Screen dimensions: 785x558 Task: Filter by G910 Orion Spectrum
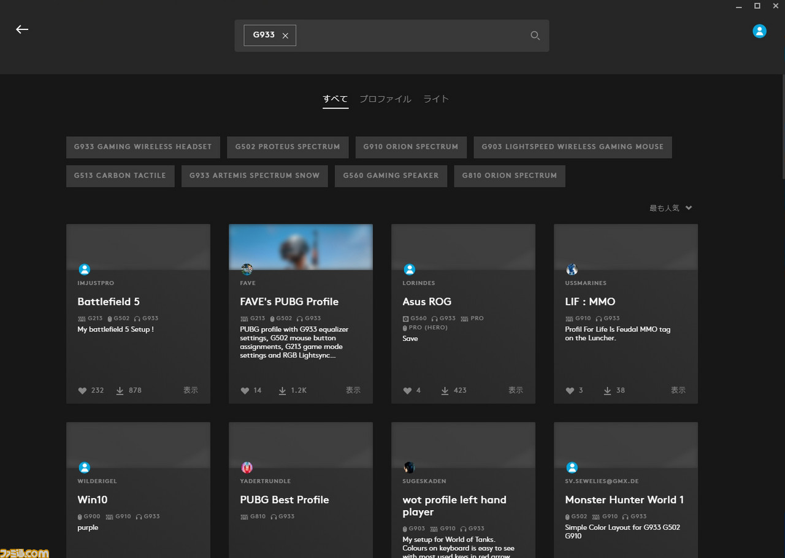coord(411,147)
